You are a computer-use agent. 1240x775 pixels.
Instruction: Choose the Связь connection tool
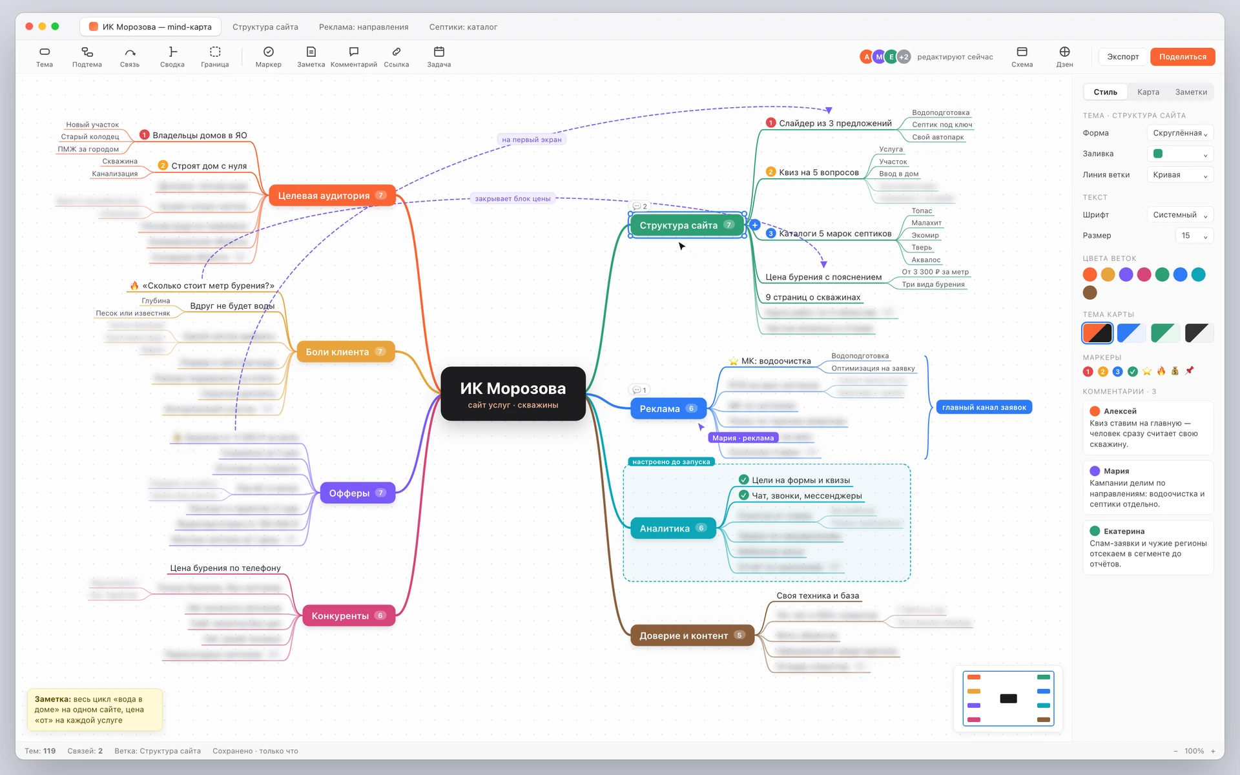click(130, 57)
